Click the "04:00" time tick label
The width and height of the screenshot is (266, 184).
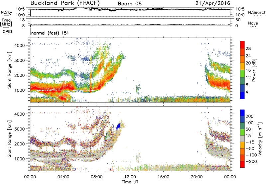(63, 177)
